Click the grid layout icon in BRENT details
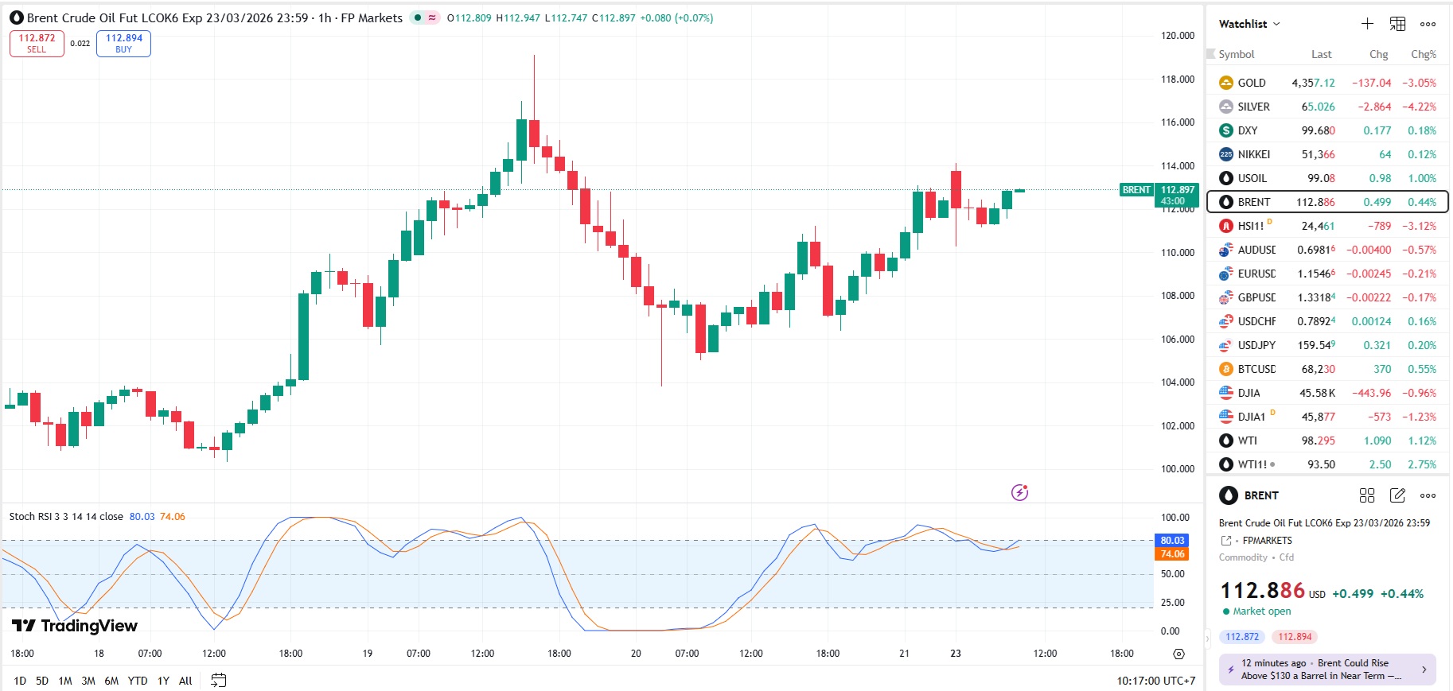1453x691 pixels. (x=1367, y=495)
